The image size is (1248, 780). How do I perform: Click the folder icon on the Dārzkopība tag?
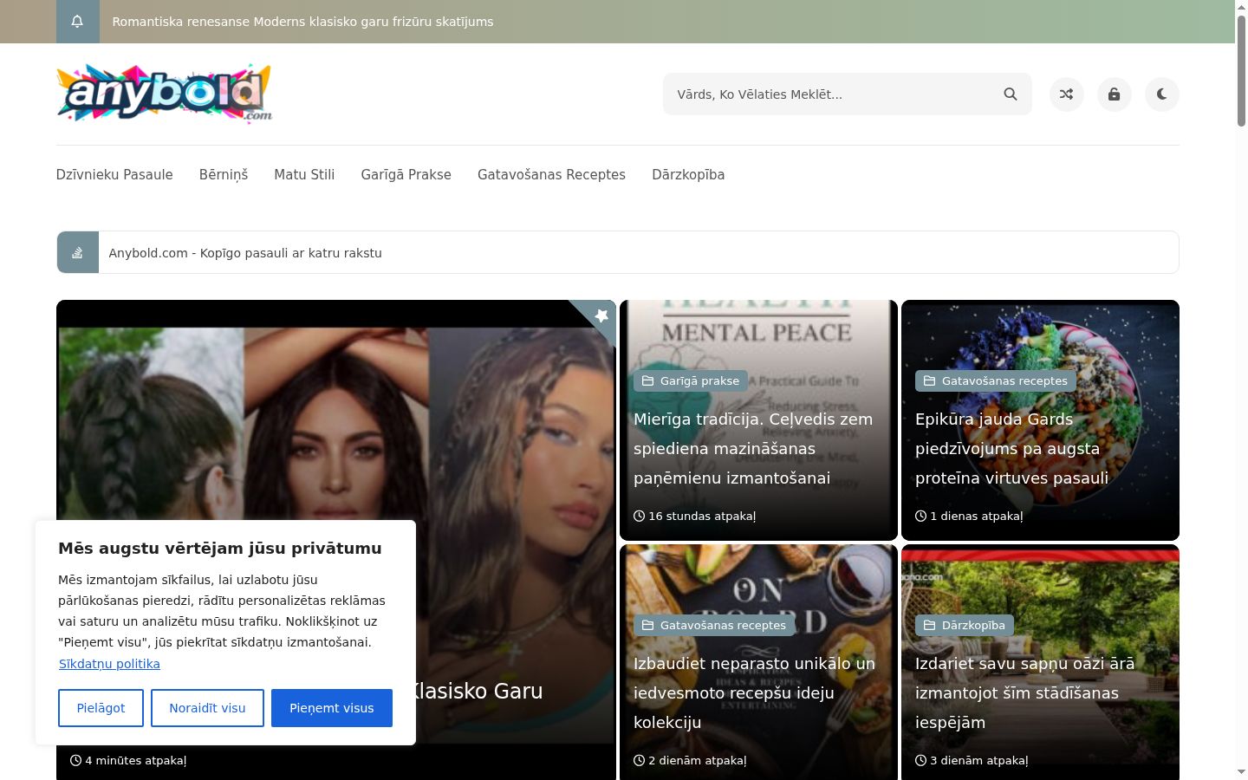click(930, 625)
